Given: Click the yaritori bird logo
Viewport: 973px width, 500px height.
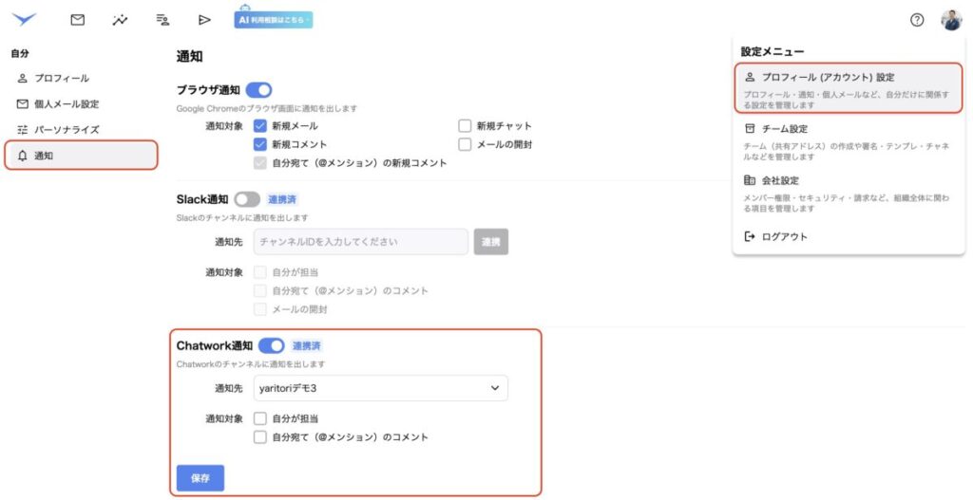Looking at the screenshot, I should [24, 19].
